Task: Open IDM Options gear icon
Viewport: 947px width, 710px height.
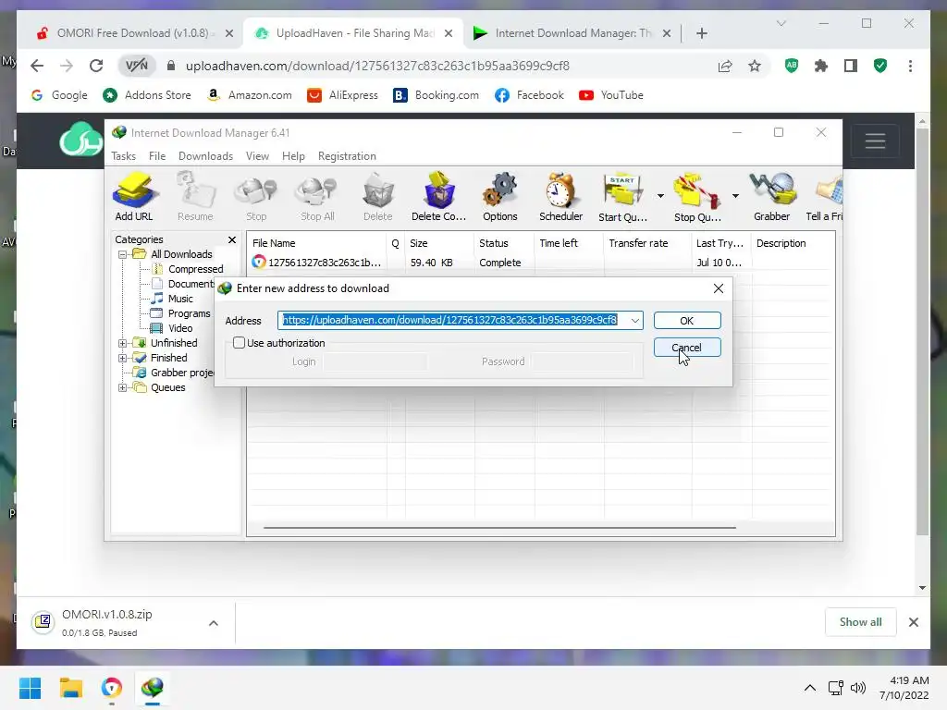Action: [500, 196]
